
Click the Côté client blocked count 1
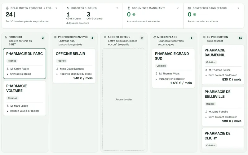68,15
